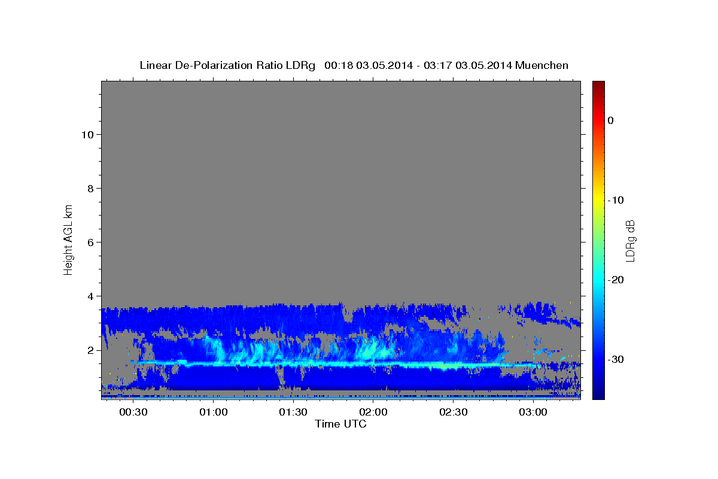Click the height tick label 10
718x479 pixels.
[x=87, y=134]
